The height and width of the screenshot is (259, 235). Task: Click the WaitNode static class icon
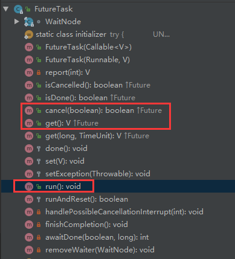pyautogui.click(x=29, y=22)
